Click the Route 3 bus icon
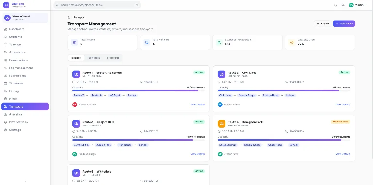Viewport: 373px width, 185px height. pos(76,124)
